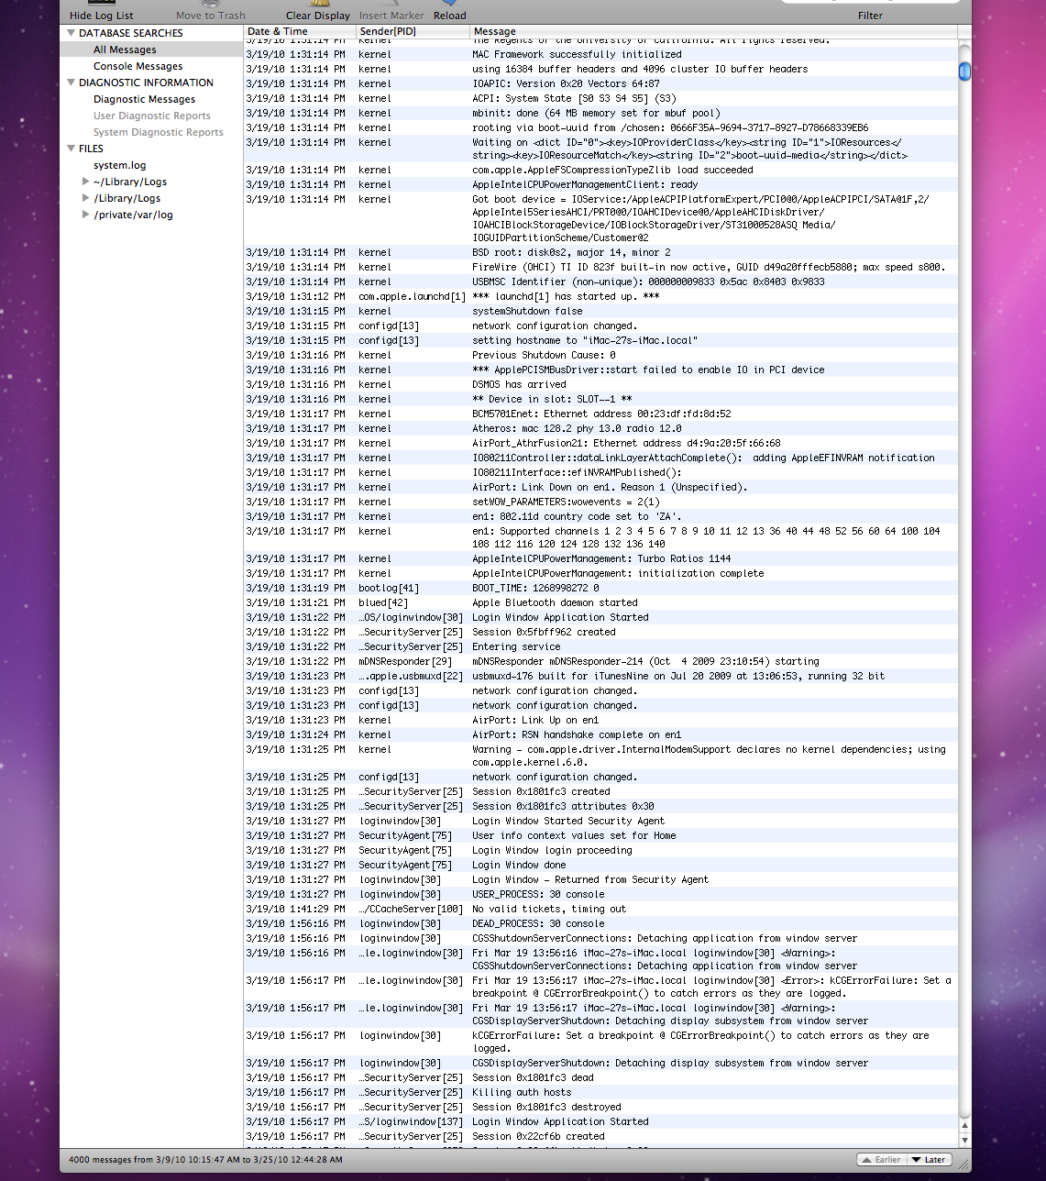Click the 'blued[42]' sender cell
This screenshot has width=1046, height=1181.
(x=383, y=602)
